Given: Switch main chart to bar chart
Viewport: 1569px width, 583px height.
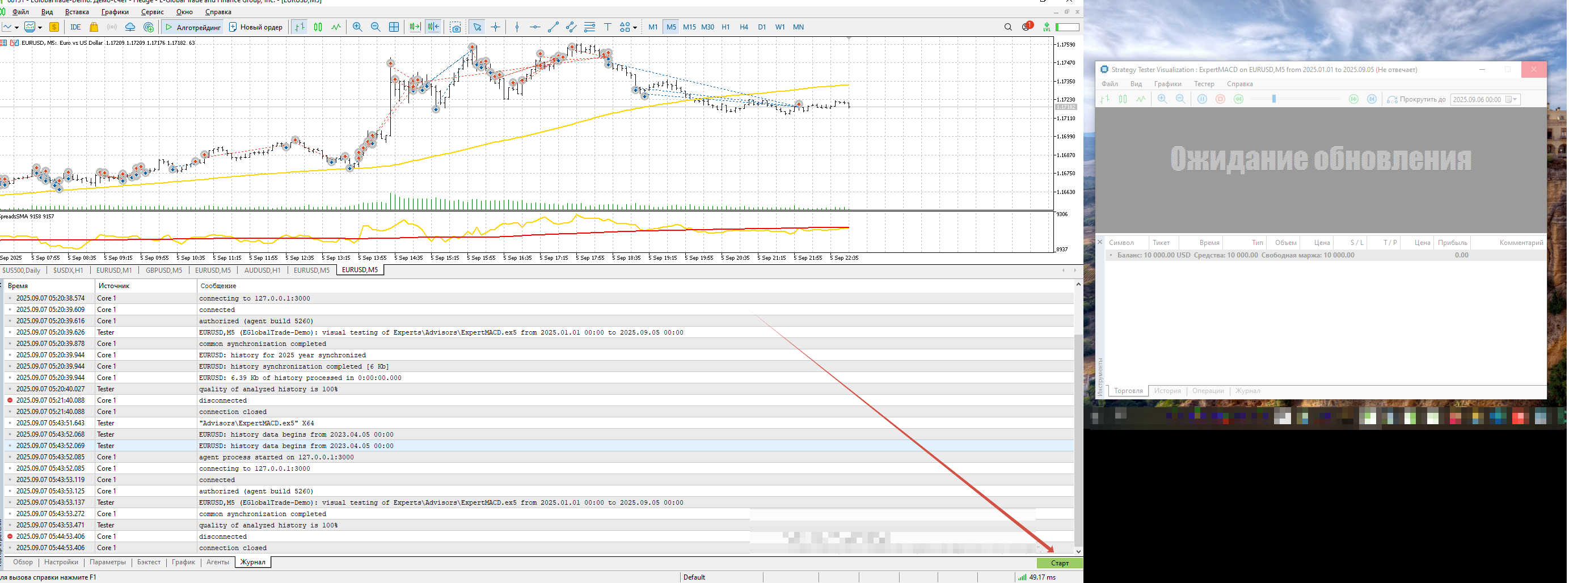Looking at the screenshot, I should click(x=300, y=27).
